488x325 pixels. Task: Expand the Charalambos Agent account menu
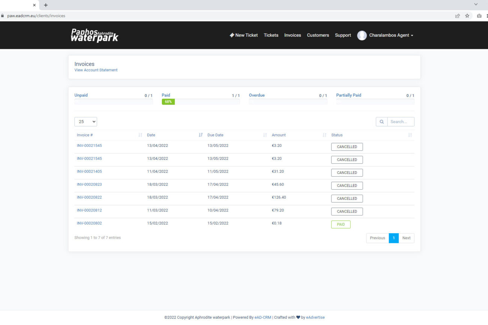[x=391, y=35]
